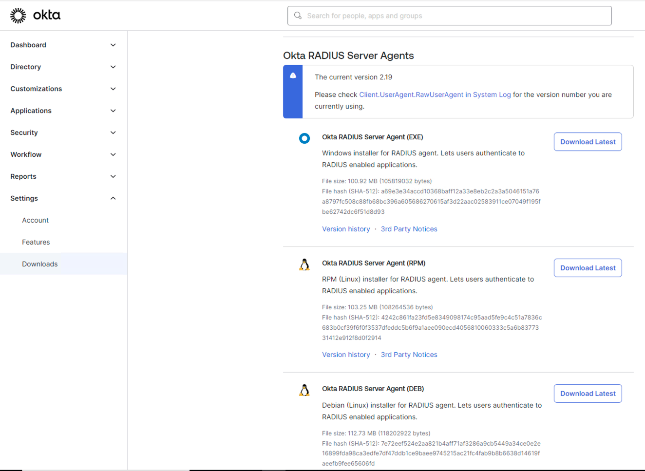Click the alert icon on the version banner
The height and width of the screenshot is (471, 645).
click(293, 75)
